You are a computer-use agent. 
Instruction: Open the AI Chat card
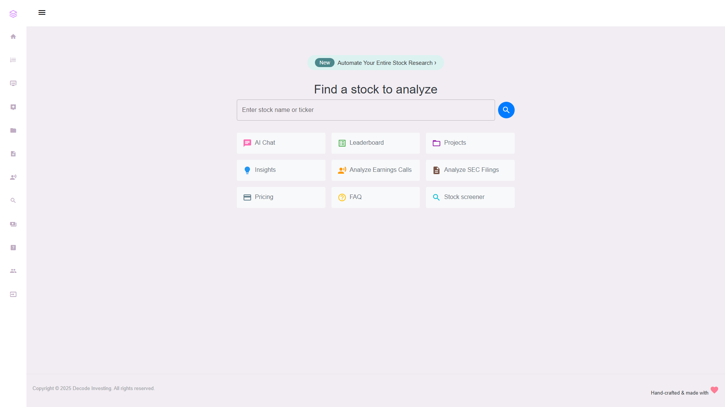coord(281,143)
